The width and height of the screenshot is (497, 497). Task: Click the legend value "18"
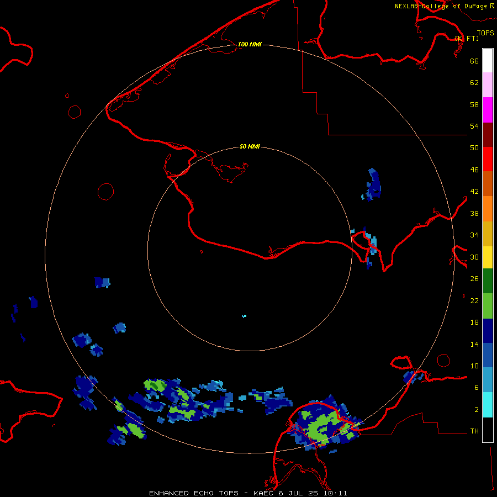click(474, 322)
